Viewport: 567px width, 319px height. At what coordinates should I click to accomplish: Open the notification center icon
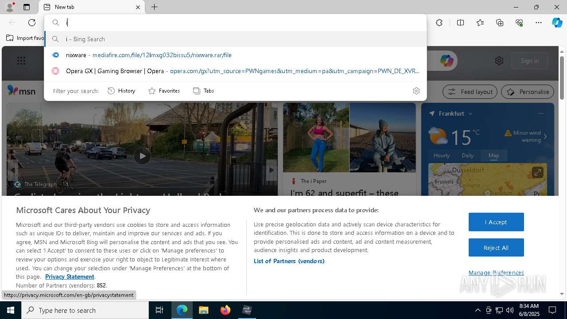point(552,310)
